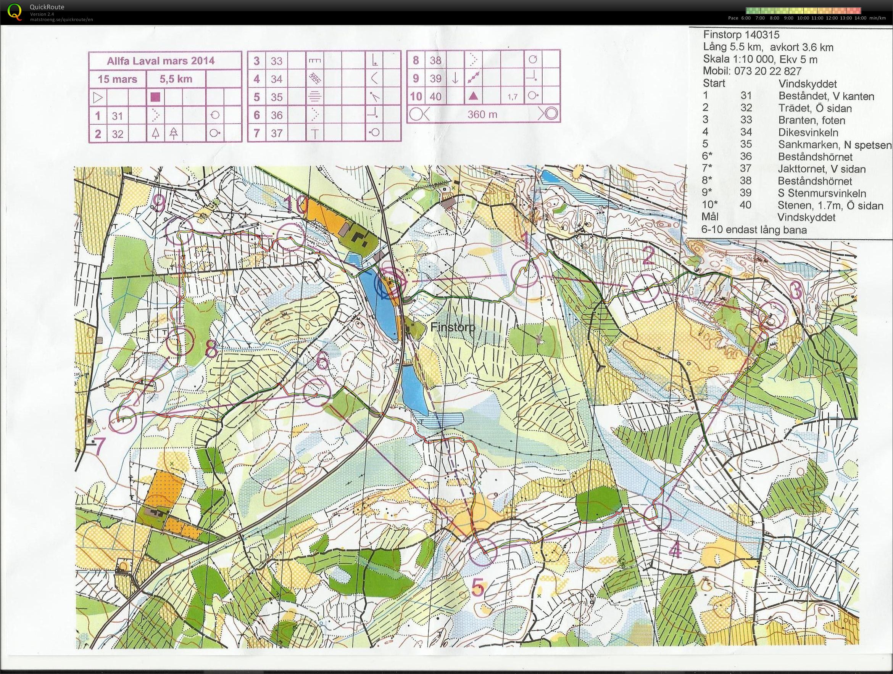Click the 5,5 km cell
The height and width of the screenshot is (674, 893).
click(x=176, y=79)
